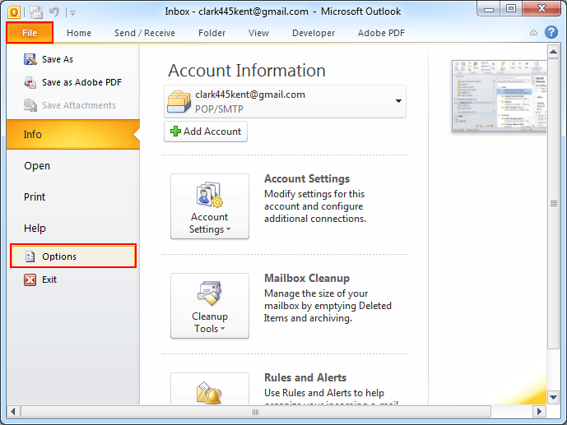Click the green plus Add Account icon
Screen dimensions: 567x425
(176, 132)
